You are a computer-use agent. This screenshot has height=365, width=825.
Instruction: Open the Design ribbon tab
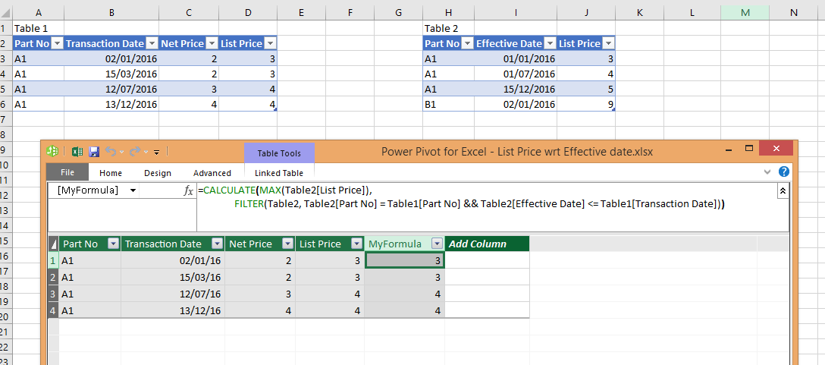[x=158, y=173]
